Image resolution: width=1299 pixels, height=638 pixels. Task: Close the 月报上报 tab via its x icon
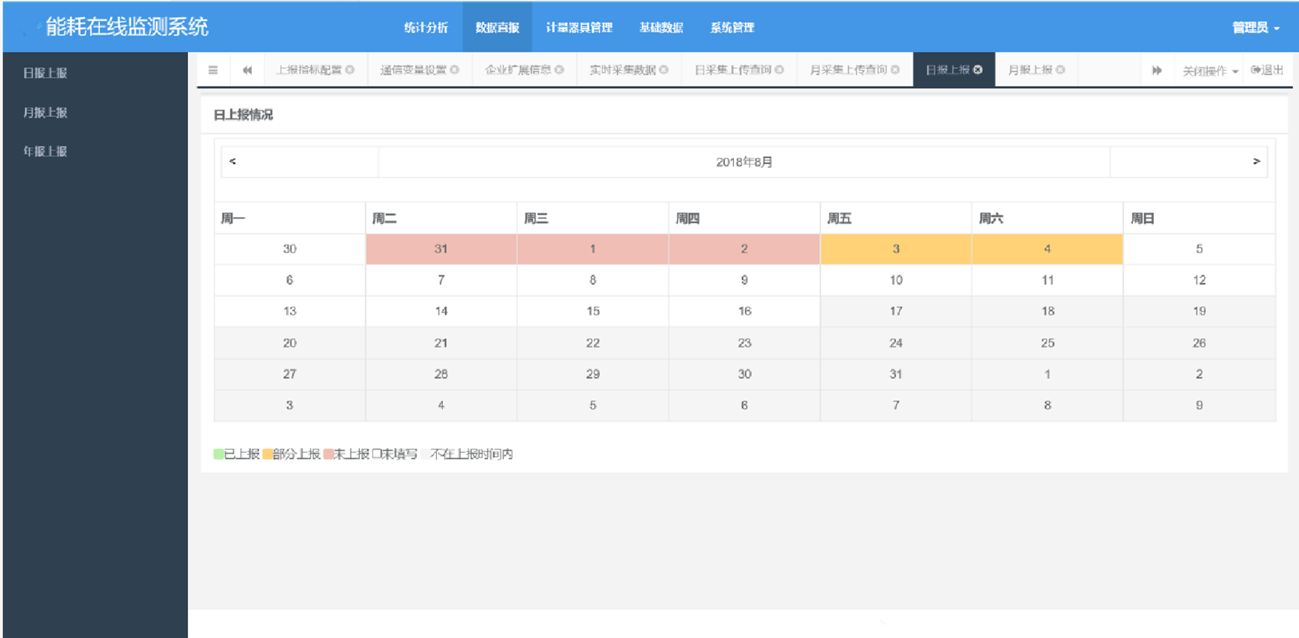(x=1061, y=70)
